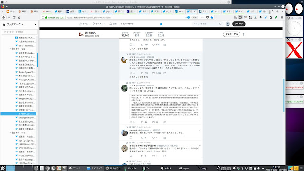Open the profile avatar menu beside ツイート button

click(x=228, y=24)
